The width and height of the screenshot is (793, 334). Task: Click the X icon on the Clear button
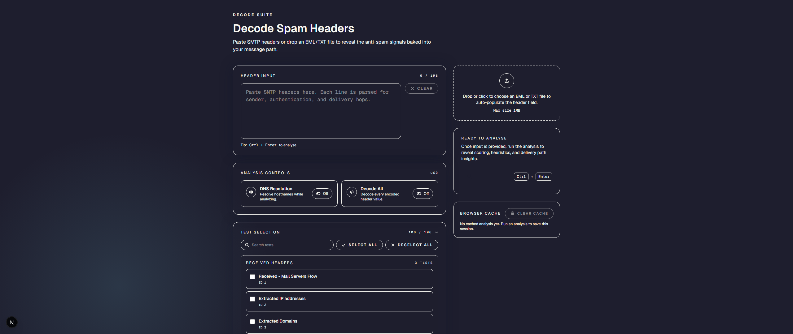[412, 88]
